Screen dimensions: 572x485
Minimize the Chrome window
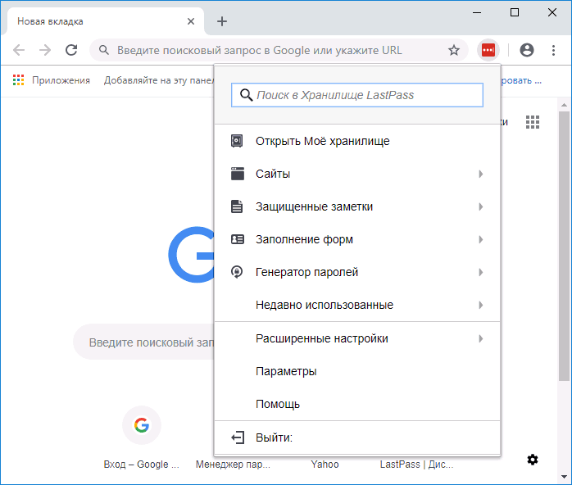point(477,13)
